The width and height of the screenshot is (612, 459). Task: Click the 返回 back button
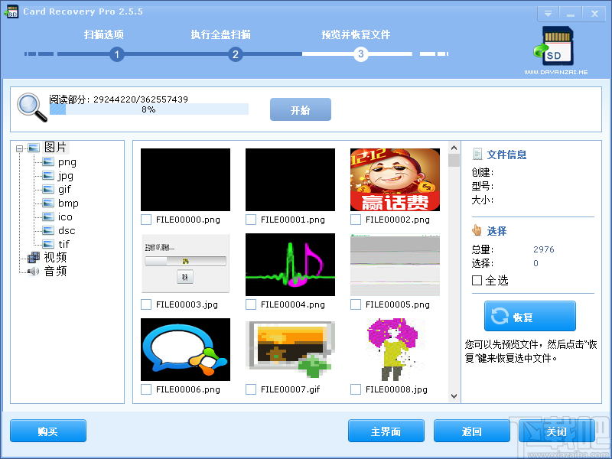(x=472, y=431)
